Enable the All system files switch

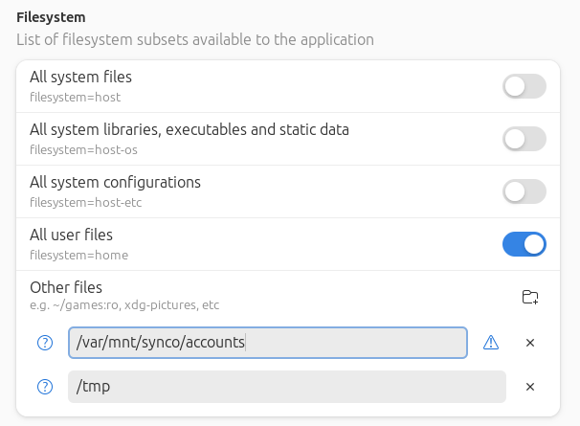[524, 86]
